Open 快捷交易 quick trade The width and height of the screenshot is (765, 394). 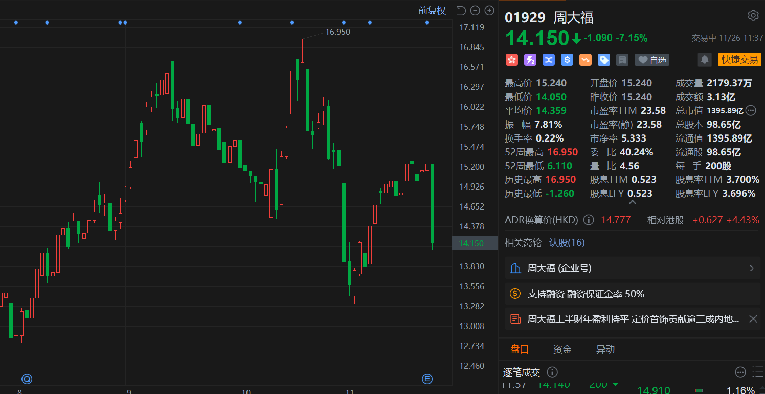click(739, 60)
